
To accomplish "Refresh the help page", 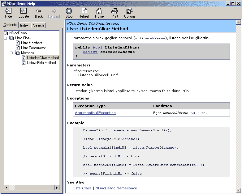I will 84,11.
